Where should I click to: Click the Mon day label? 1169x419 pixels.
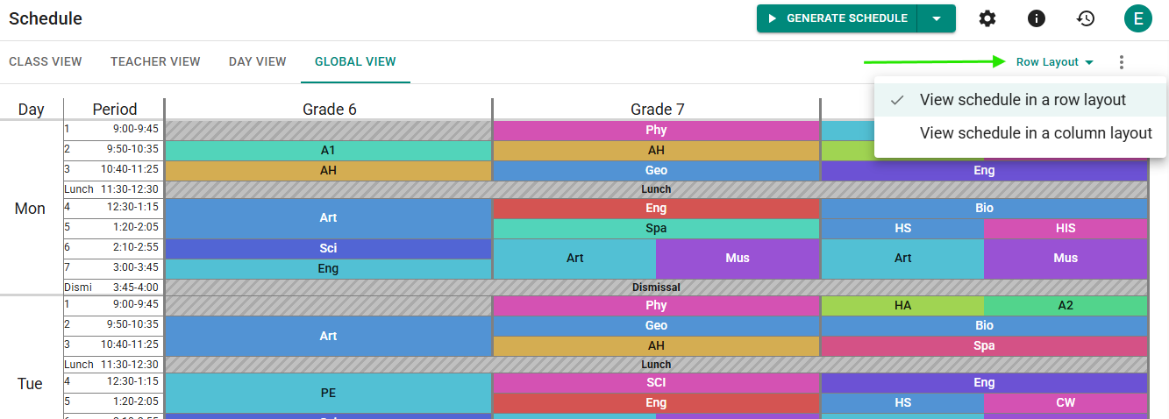pos(31,209)
